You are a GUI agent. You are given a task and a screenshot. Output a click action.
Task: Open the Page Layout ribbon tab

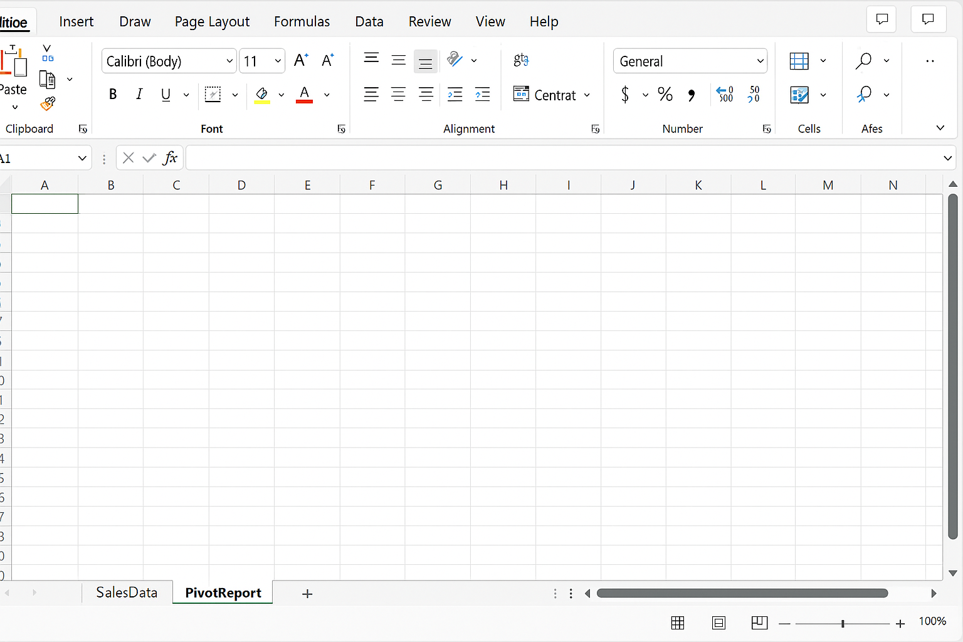(212, 21)
